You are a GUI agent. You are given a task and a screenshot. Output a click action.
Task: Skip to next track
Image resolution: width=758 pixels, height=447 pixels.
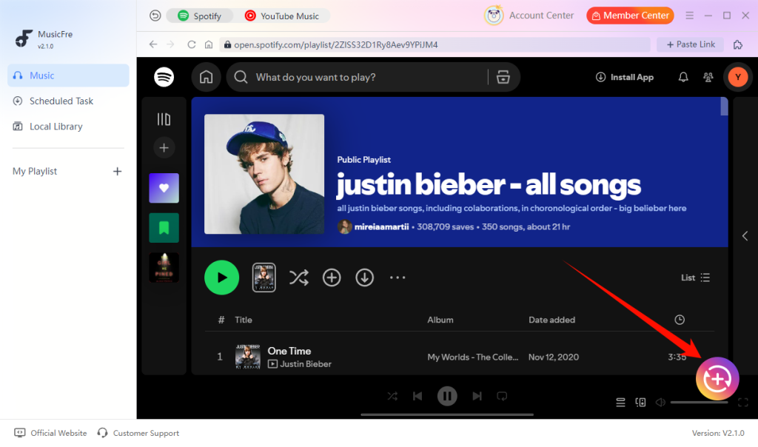tap(477, 396)
